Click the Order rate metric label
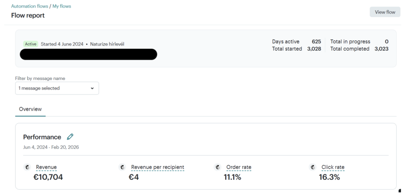Viewport: 409px width, 196px height. (x=239, y=167)
